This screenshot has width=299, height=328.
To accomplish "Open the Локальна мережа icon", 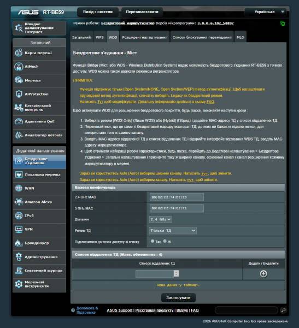I will [19, 174].
